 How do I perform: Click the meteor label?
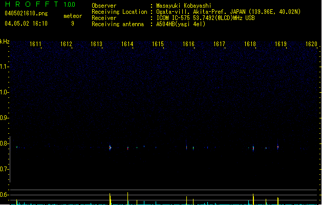73,16
